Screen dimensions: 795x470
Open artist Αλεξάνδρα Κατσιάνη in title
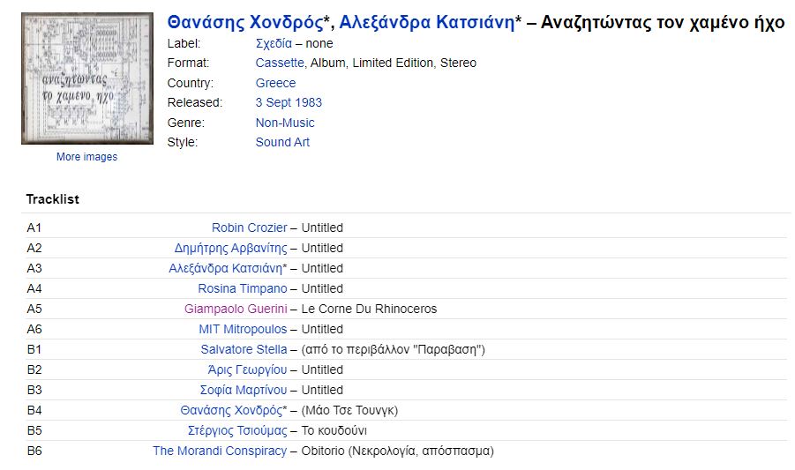pos(427,22)
